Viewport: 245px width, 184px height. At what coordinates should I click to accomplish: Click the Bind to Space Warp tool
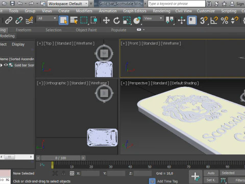coord(29,20)
